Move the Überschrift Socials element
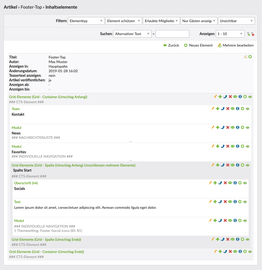Image resolution: width=262 pixels, height=270 pixels. pyautogui.click(x=220, y=183)
